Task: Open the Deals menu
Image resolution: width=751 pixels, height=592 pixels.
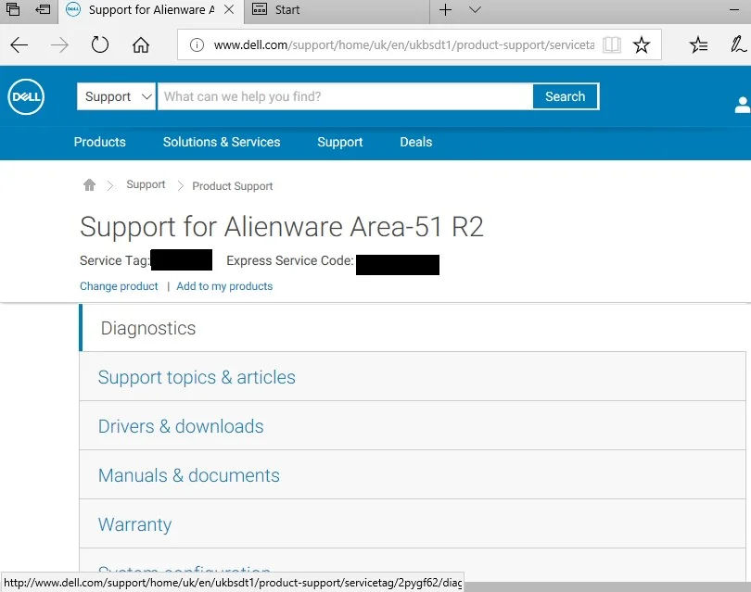Action: pyautogui.click(x=416, y=142)
